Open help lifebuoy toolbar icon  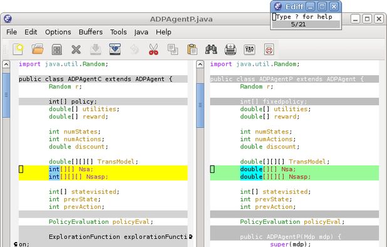(x=269, y=50)
